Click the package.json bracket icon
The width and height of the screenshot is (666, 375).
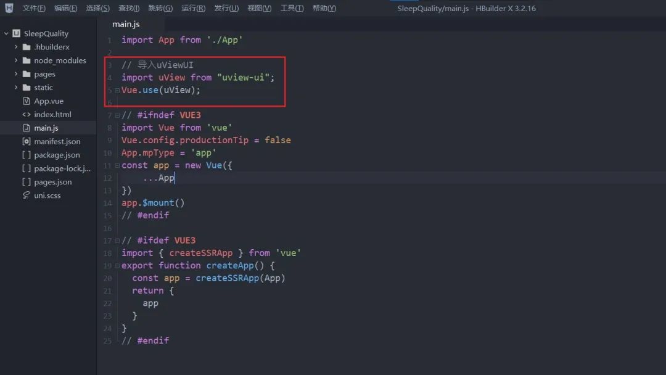point(27,155)
